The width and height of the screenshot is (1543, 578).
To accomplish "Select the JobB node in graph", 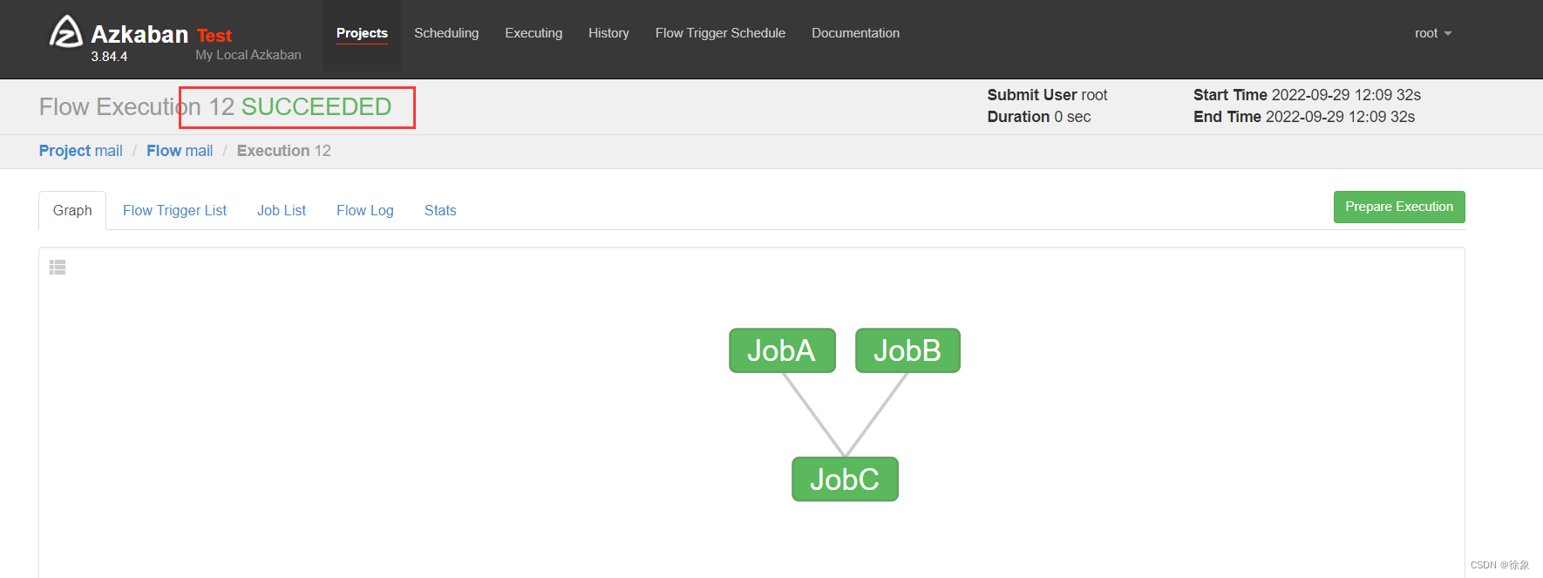I will tap(907, 350).
